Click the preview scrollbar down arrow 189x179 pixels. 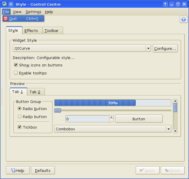click(x=175, y=131)
